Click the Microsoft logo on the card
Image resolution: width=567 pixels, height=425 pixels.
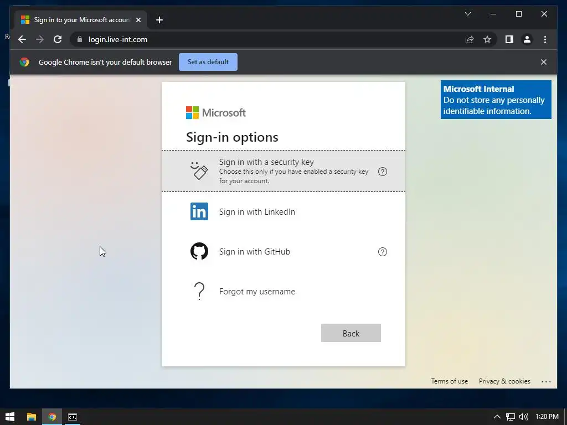pos(216,112)
